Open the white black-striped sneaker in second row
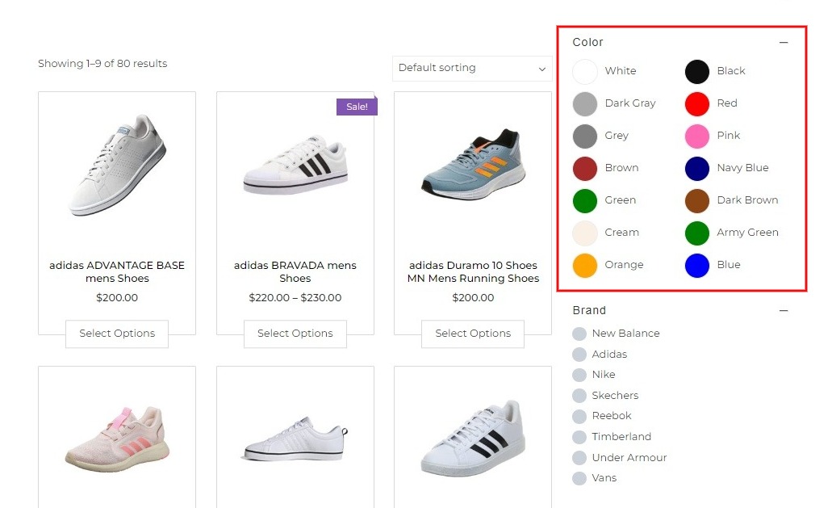The image size is (832, 508). tap(473, 439)
